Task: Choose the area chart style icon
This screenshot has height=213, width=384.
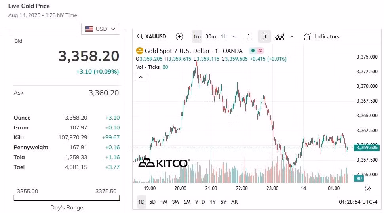Action: coord(279,36)
